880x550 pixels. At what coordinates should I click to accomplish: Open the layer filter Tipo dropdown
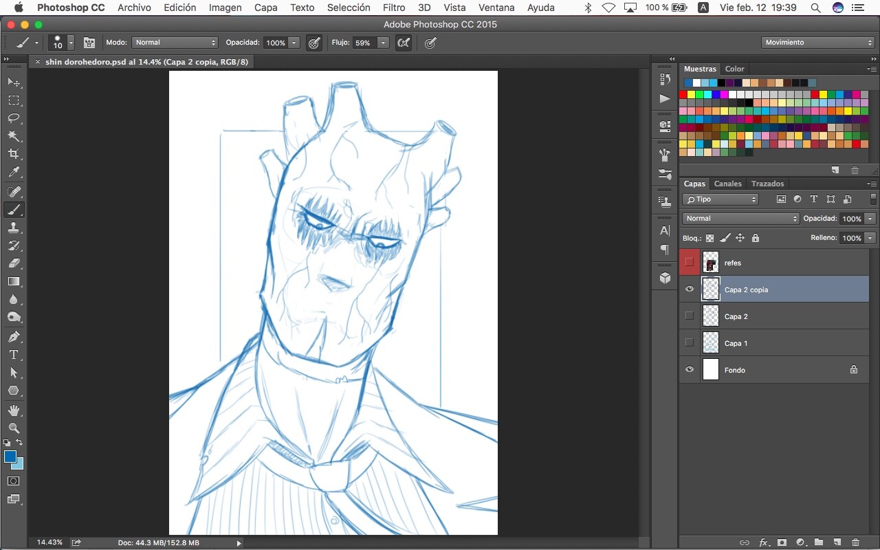[x=720, y=199]
